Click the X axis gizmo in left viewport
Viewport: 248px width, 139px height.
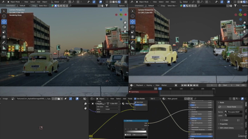126,15
